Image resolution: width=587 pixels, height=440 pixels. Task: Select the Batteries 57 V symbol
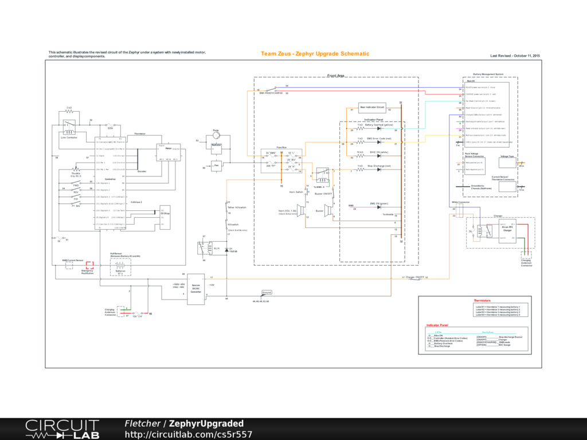[120, 265]
